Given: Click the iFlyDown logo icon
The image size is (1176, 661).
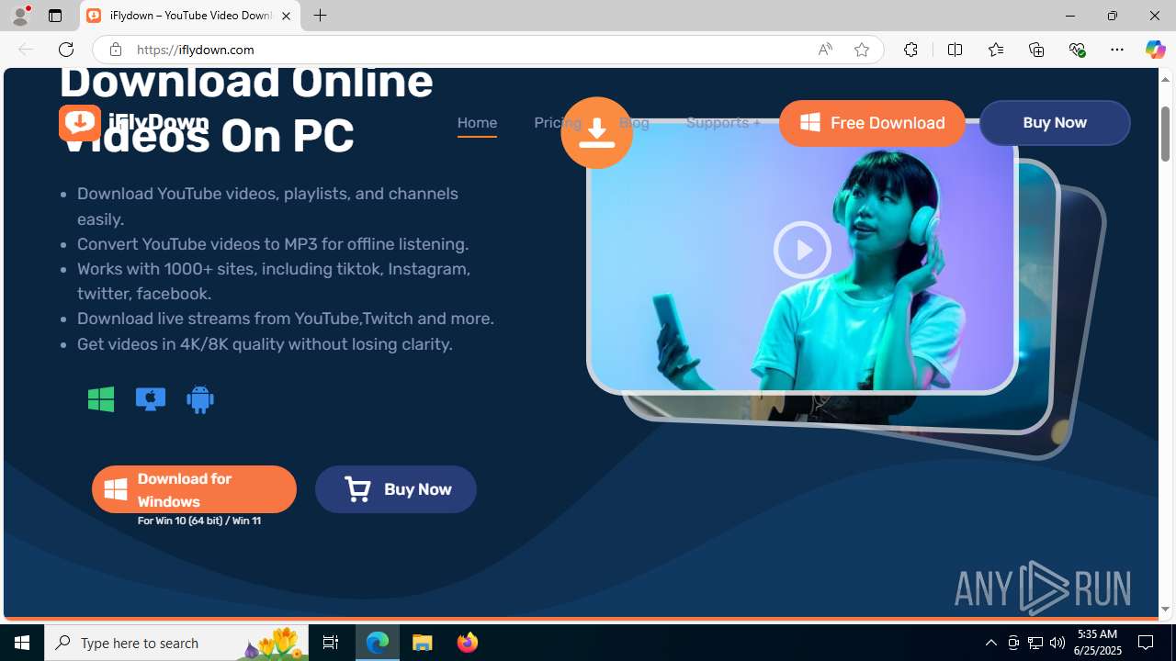Looking at the screenshot, I should (x=80, y=122).
